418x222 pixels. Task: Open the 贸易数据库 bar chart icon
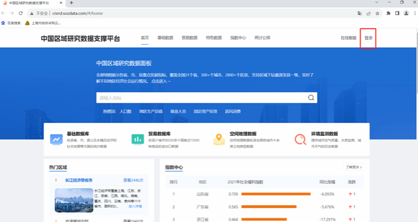point(138,139)
